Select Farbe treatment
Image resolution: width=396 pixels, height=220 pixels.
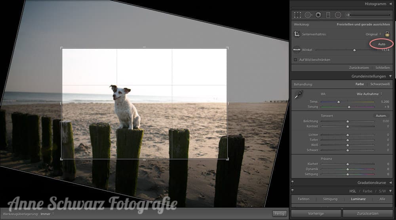coord(360,84)
